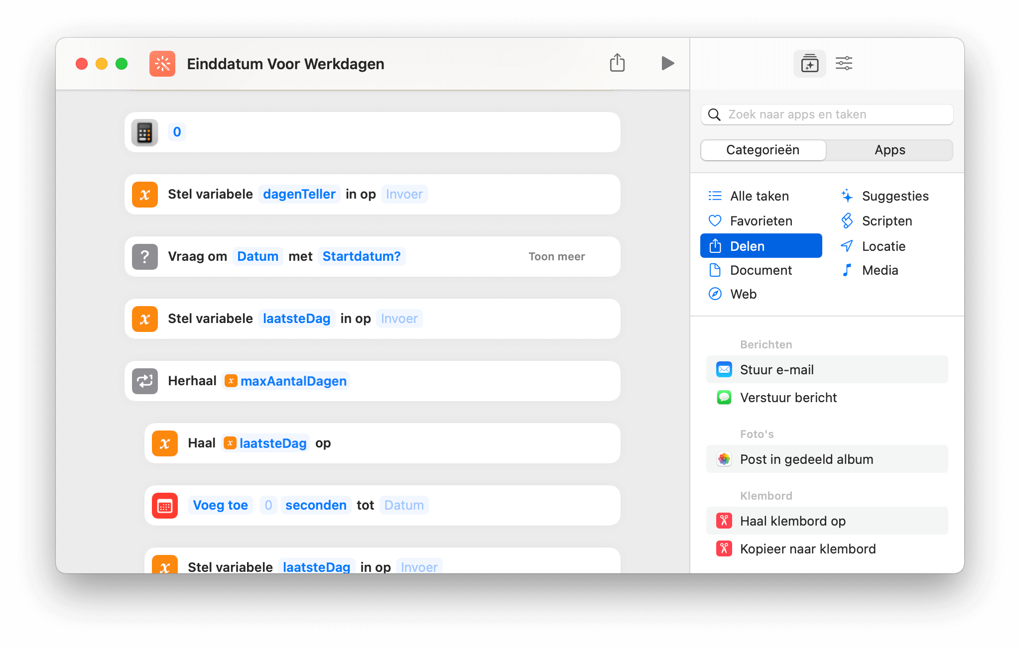Click the shortcut title Einddatum Voor Werkdagen
This screenshot has height=647, width=1020.
click(x=285, y=64)
